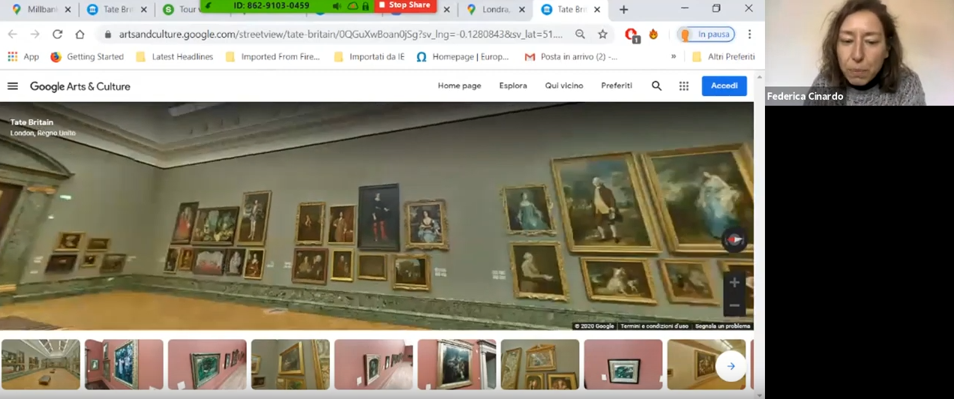Open the Imported From Fire... bookmark folder
Image resolution: width=954 pixels, height=399 pixels.
(272, 57)
